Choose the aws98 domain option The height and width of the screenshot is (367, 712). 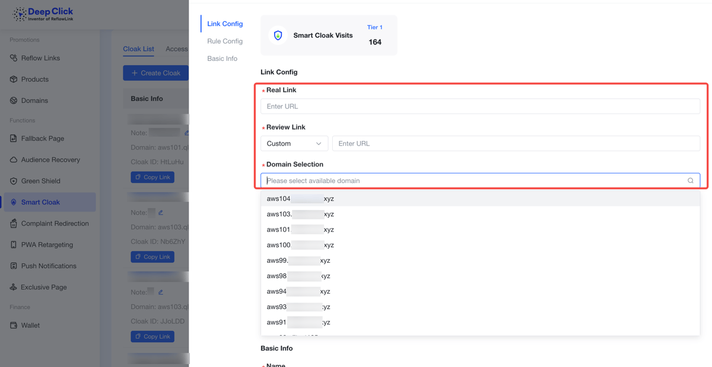[480, 276]
